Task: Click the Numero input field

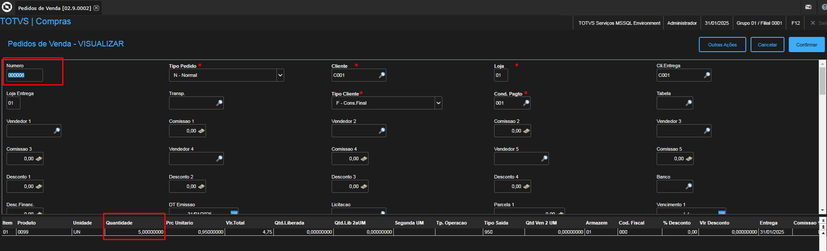Action: [25, 75]
